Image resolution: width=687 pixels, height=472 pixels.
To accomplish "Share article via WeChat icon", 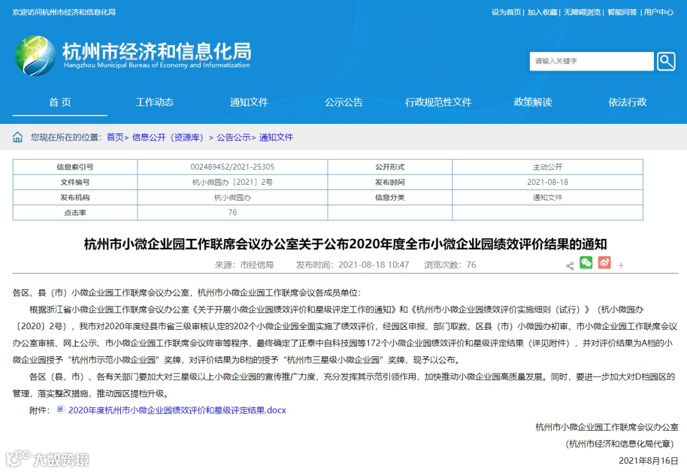I will 586,262.
